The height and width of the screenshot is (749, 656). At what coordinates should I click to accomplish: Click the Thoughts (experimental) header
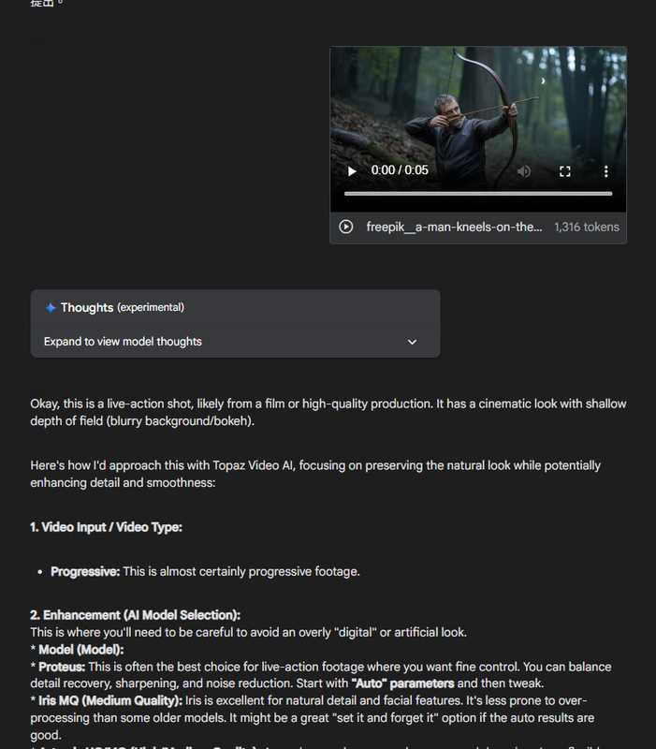[x=123, y=308]
